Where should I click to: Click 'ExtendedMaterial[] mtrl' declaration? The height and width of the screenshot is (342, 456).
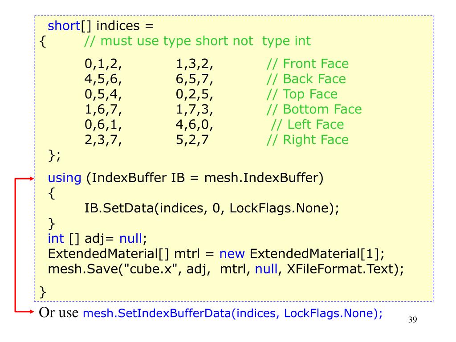124,254
